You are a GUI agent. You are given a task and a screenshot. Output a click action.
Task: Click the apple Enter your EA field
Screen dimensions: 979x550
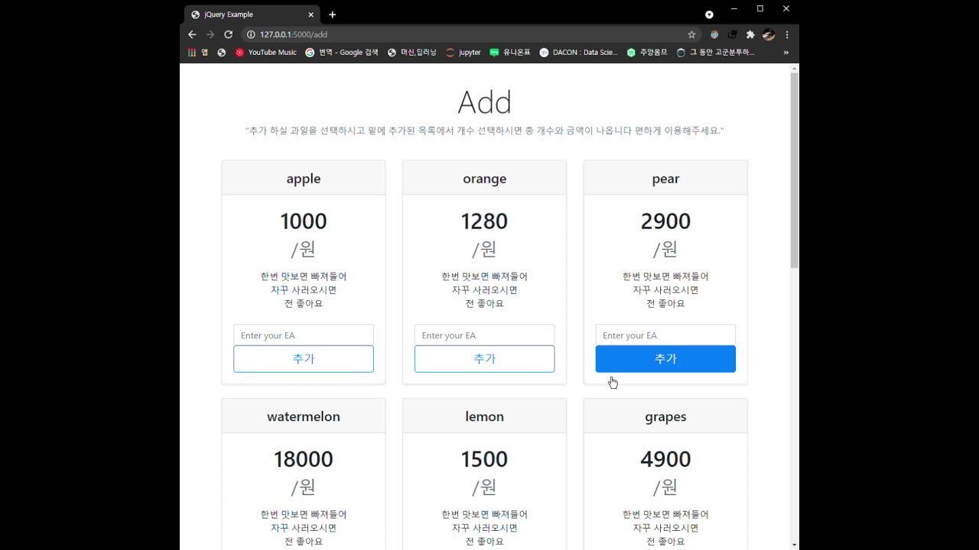click(304, 335)
